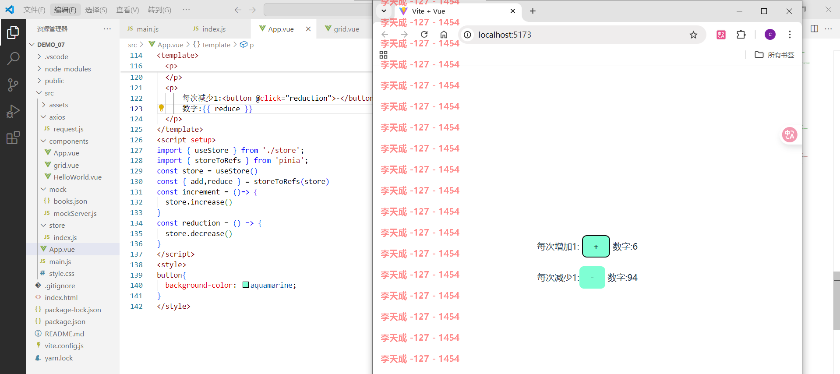Open Explorer panel more actions menu
840x374 pixels.
pyautogui.click(x=107, y=29)
